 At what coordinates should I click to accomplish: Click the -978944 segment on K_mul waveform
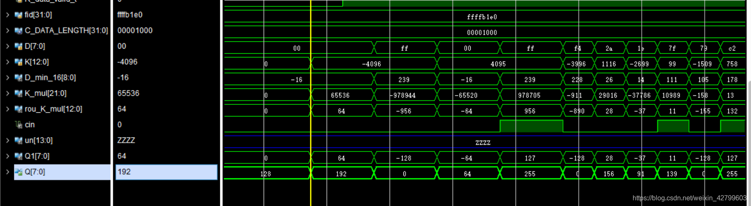406,95
